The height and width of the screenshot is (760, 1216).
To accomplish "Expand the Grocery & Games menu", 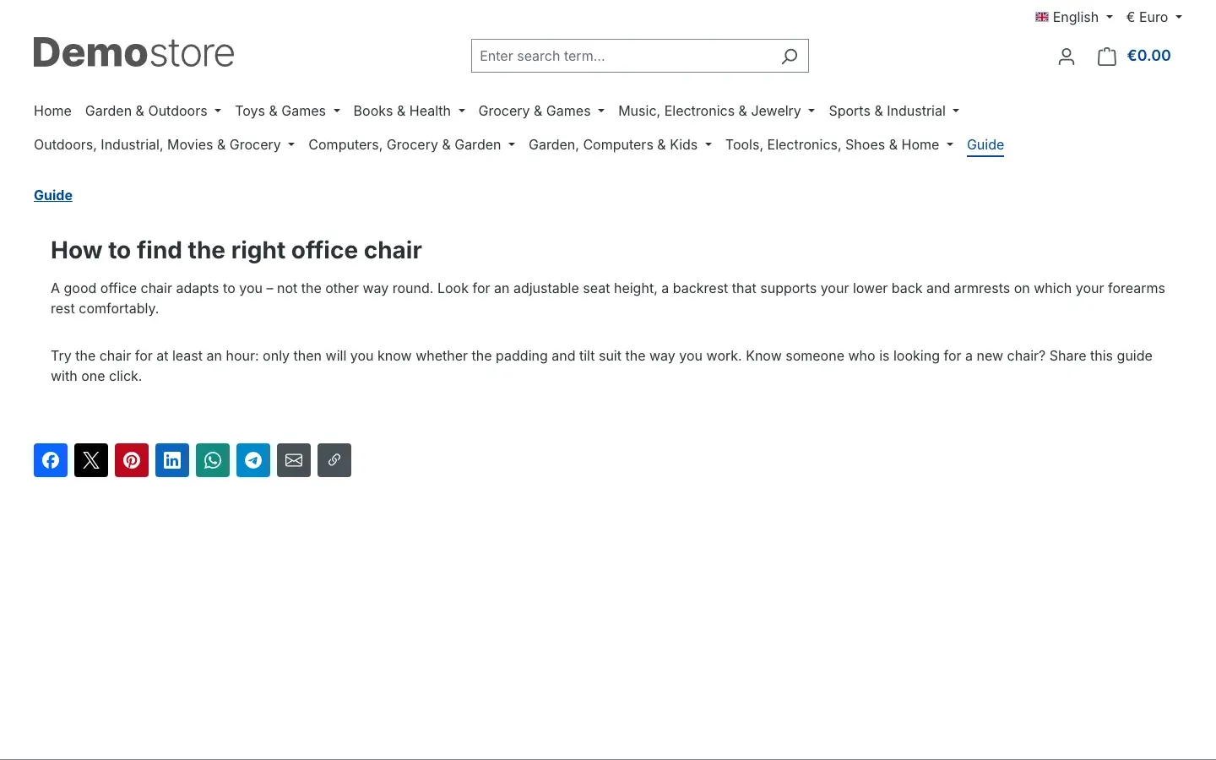I will (541, 111).
